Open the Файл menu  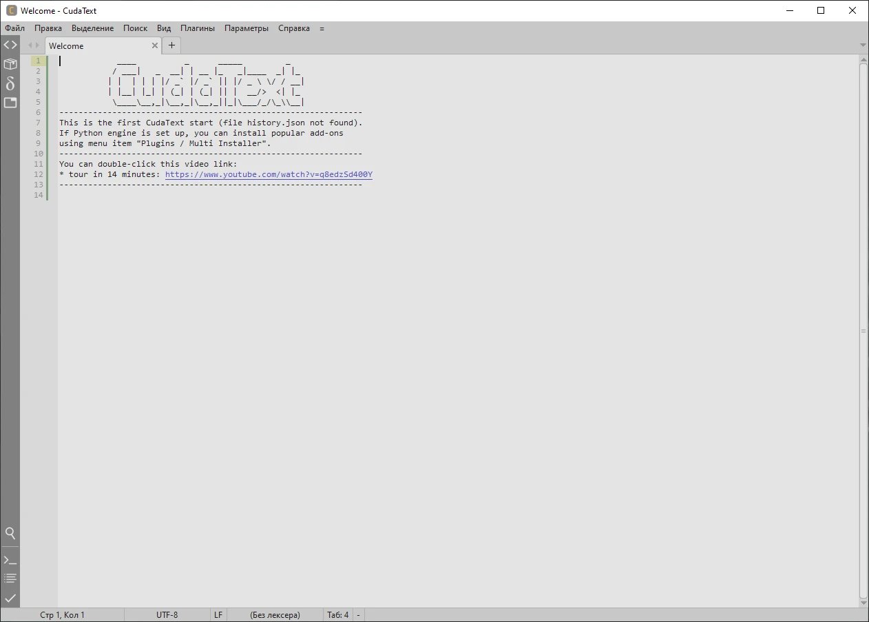pos(14,28)
